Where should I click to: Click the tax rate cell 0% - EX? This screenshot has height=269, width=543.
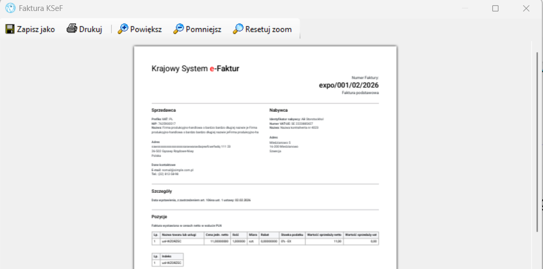pyautogui.click(x=292, y=241)
